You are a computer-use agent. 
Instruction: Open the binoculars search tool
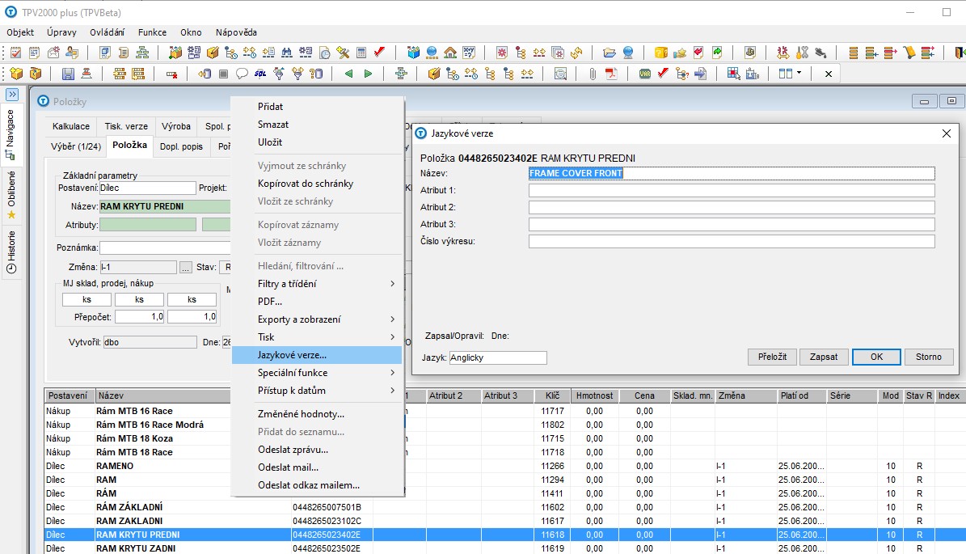286,53
